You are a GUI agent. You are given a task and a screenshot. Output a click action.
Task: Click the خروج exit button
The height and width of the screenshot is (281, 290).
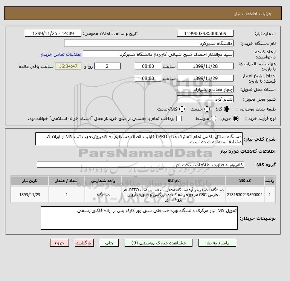(60, 243)
